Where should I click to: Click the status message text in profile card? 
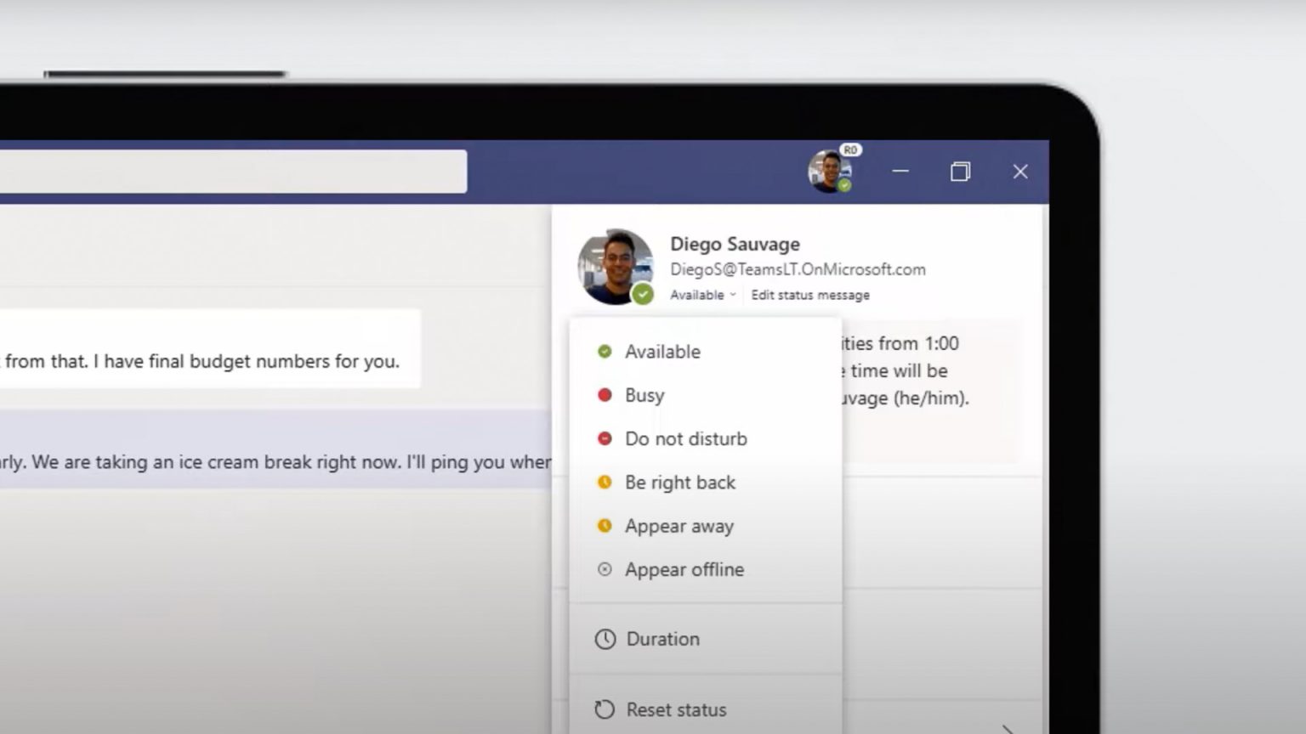click(x=906, y=370)
